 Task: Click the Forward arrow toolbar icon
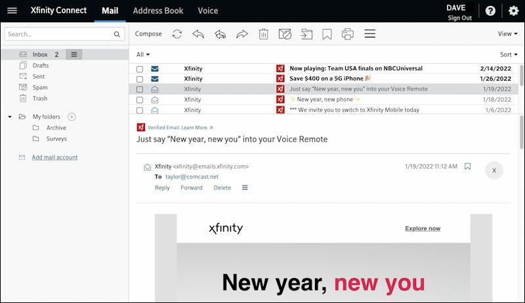(241, 34)
